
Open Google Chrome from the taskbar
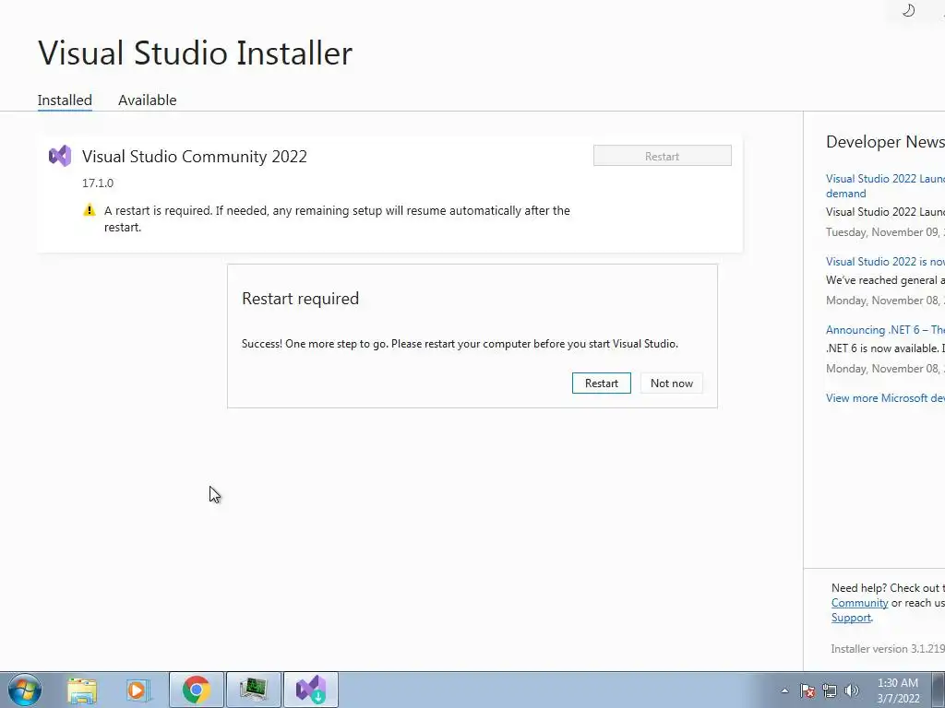[196, 690]
